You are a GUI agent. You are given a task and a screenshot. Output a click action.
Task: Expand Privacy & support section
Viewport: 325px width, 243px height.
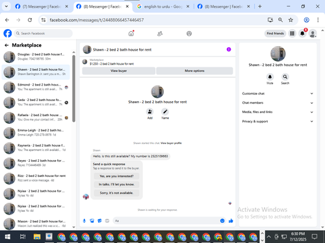(278, 121)
